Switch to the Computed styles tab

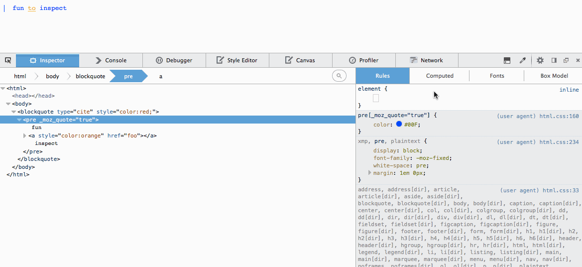[x=439, y=76]
